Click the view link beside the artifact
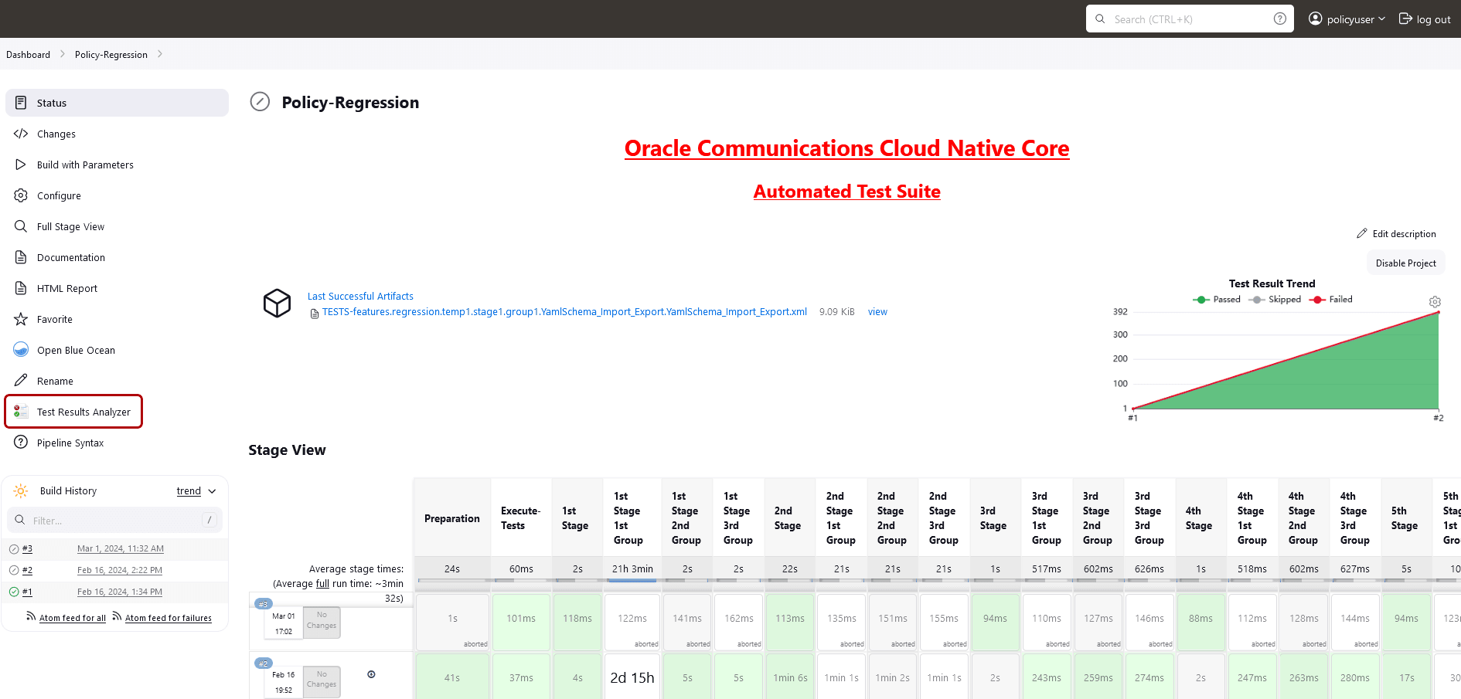The width and height of the screenshot is (1461, 699). pyautogui.click(x=877, y=312)
